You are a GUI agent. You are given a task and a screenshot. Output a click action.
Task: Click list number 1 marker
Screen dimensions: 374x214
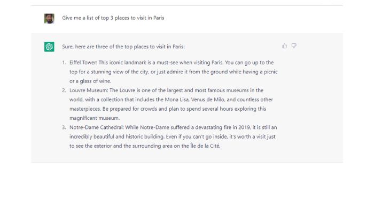(x=64, y=63)
